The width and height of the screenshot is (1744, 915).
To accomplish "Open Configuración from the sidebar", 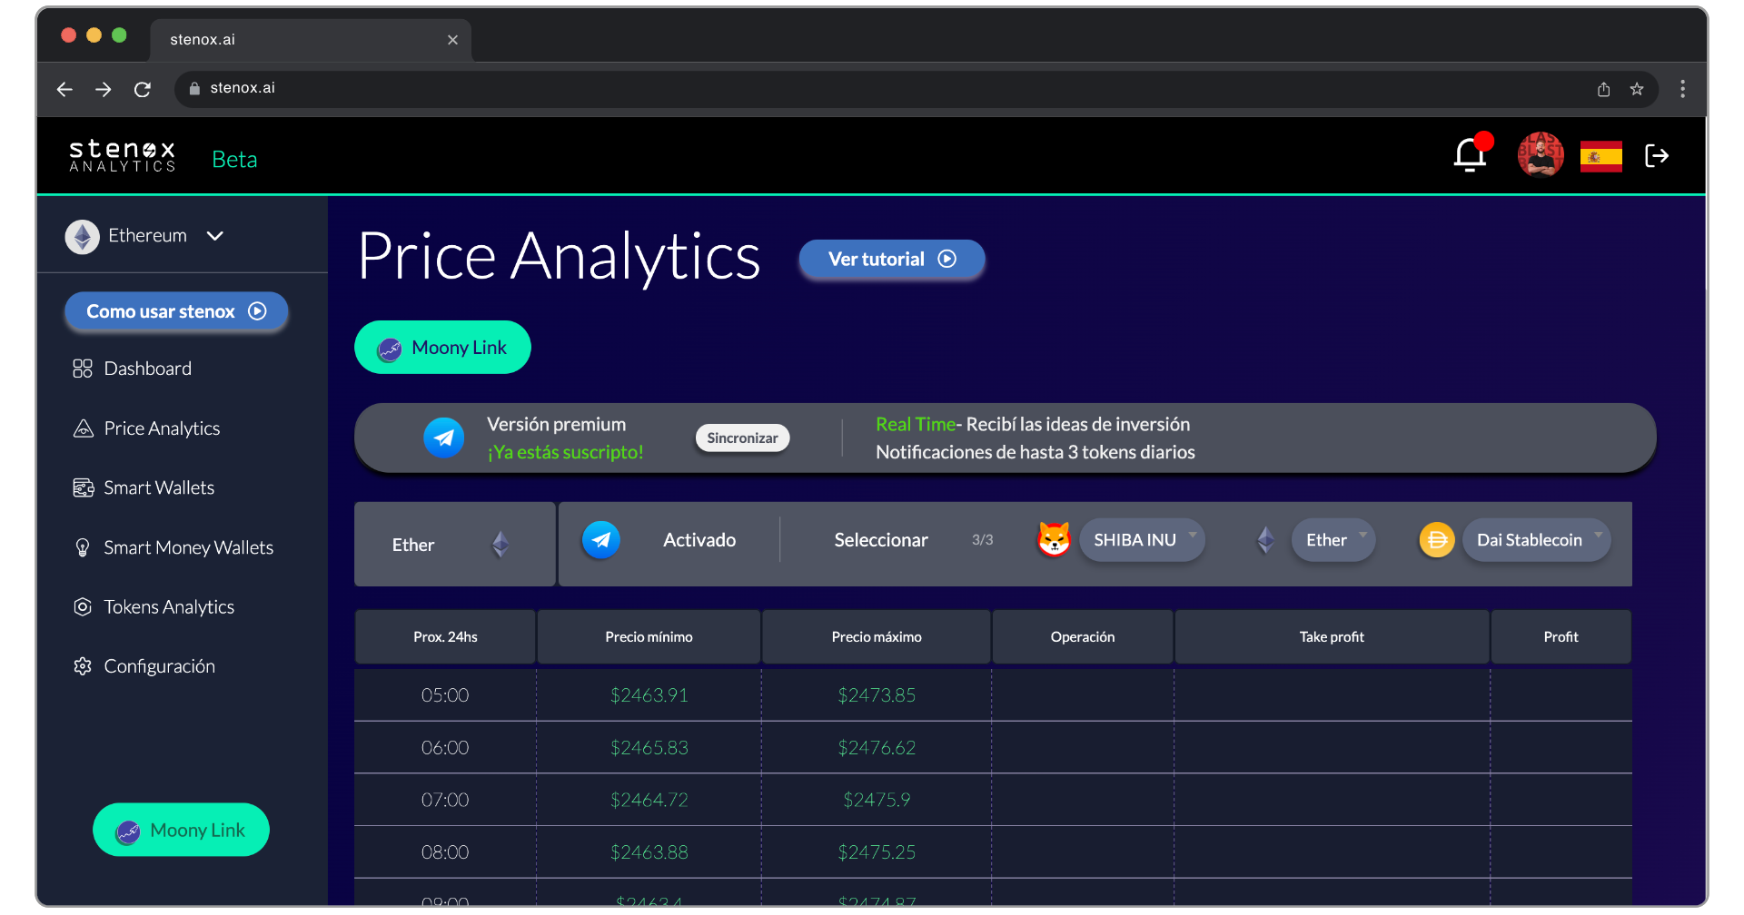I will pos(159,665).
